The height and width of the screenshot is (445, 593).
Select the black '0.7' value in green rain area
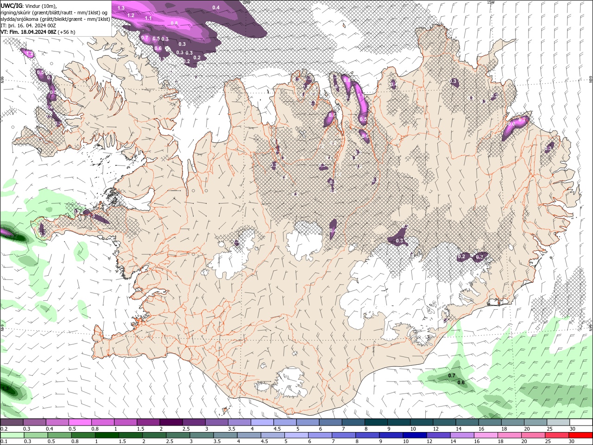[x=452, y=375]
